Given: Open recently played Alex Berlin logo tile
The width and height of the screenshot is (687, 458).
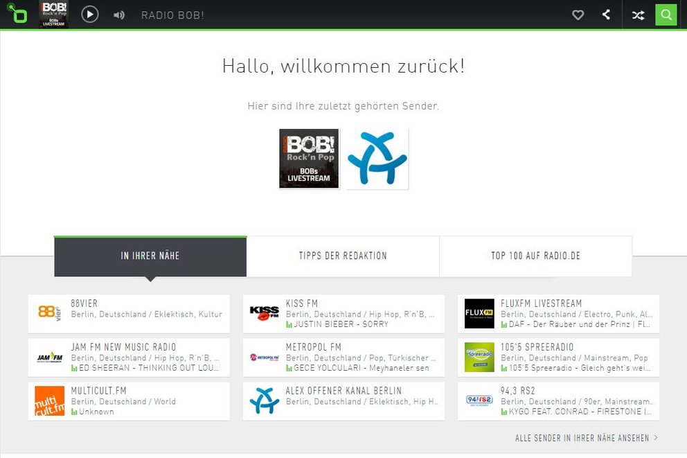Looking at the screenshot, I should (x=377, y=159).
